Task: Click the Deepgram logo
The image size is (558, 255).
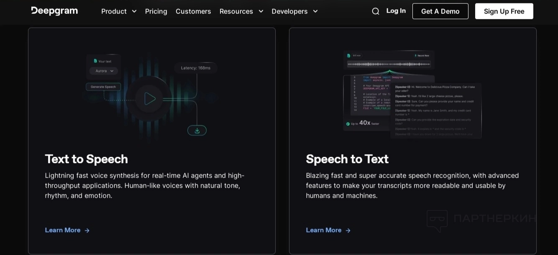Action: point(54,11)
